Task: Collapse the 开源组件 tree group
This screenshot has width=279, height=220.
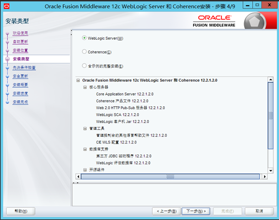Action: (85, 170)
